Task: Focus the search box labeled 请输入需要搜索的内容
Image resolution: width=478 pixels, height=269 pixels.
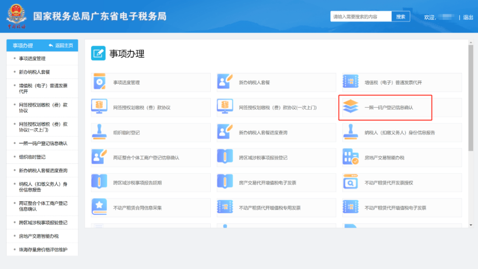Action: pyautogui.click(x=361, y=16)
